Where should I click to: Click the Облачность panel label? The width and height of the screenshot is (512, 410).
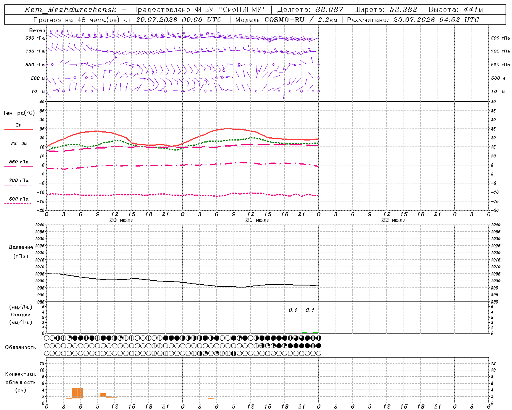click(20, 347)
